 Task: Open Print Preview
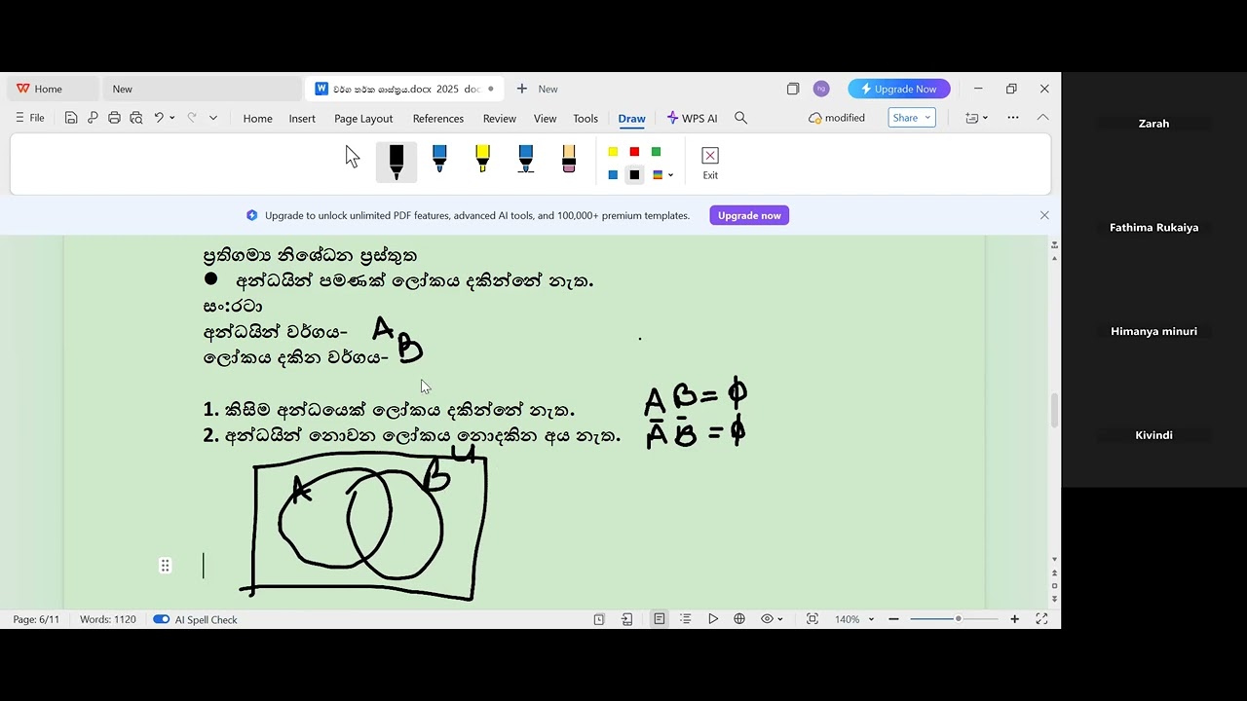click(x=135, y=118)
